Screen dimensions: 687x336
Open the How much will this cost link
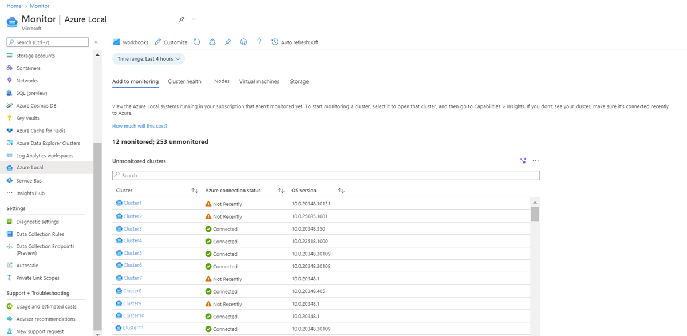(140, 125)
